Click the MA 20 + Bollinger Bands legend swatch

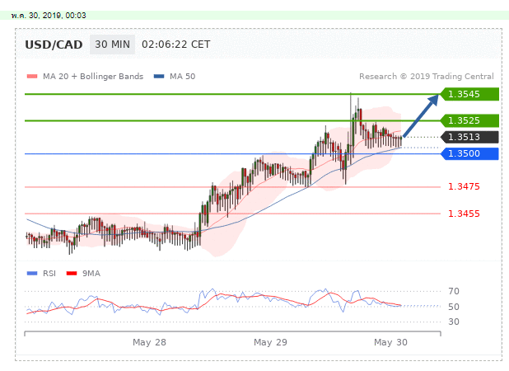(x=32, y=77)
